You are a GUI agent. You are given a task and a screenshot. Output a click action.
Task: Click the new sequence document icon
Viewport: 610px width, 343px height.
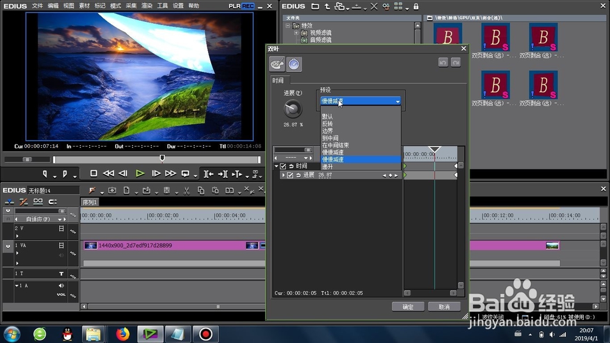pyautogui.click(x=126, y=190)
